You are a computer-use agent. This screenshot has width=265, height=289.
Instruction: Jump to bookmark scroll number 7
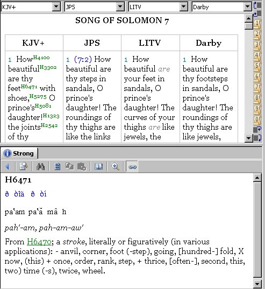[x=257, y=88]
